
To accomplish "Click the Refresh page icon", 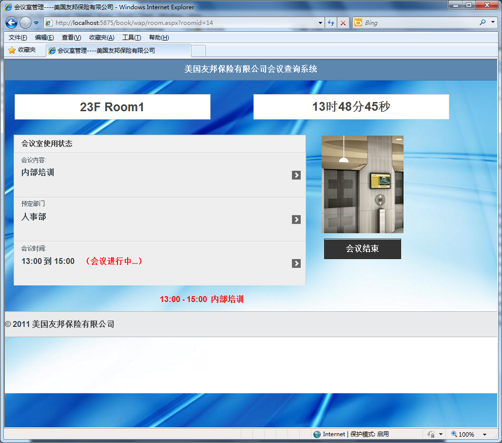I will 331,23.
